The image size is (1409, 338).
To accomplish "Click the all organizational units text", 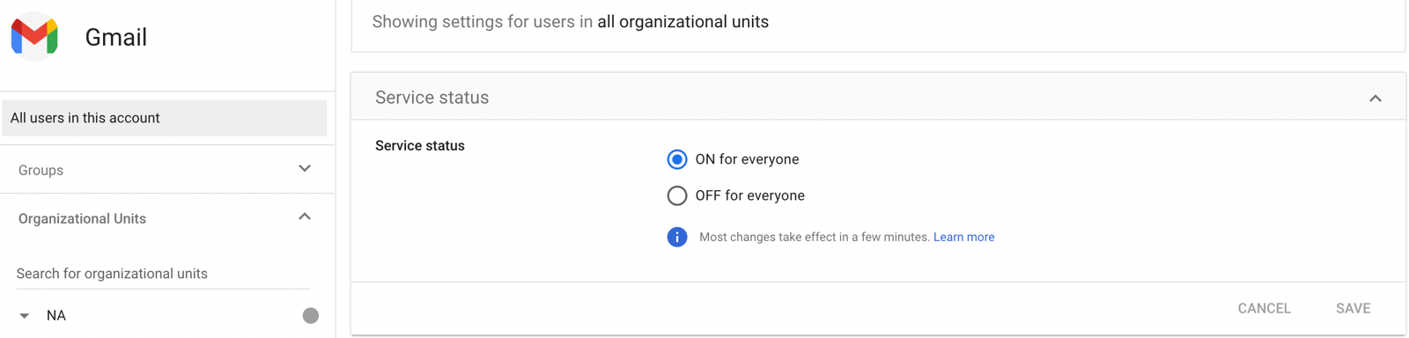I will [682, 22].
